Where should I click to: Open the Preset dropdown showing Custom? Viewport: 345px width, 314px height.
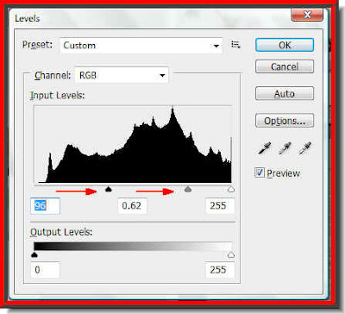coord(141,45)
